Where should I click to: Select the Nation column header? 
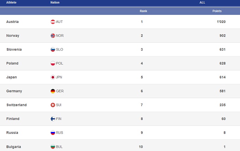pos(55,2)
